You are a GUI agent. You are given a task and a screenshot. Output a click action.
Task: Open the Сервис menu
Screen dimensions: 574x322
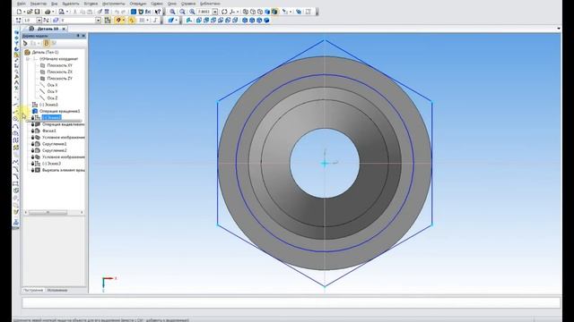click(157, 4)
